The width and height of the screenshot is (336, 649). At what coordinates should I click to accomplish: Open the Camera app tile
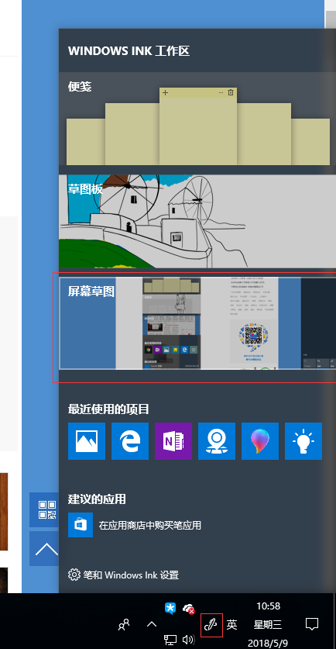217,441
